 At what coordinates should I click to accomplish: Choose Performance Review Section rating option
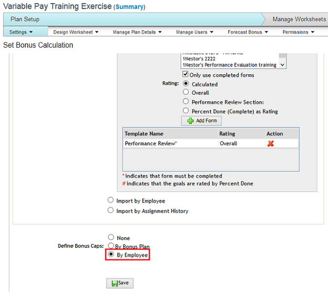tap(186, 102)
